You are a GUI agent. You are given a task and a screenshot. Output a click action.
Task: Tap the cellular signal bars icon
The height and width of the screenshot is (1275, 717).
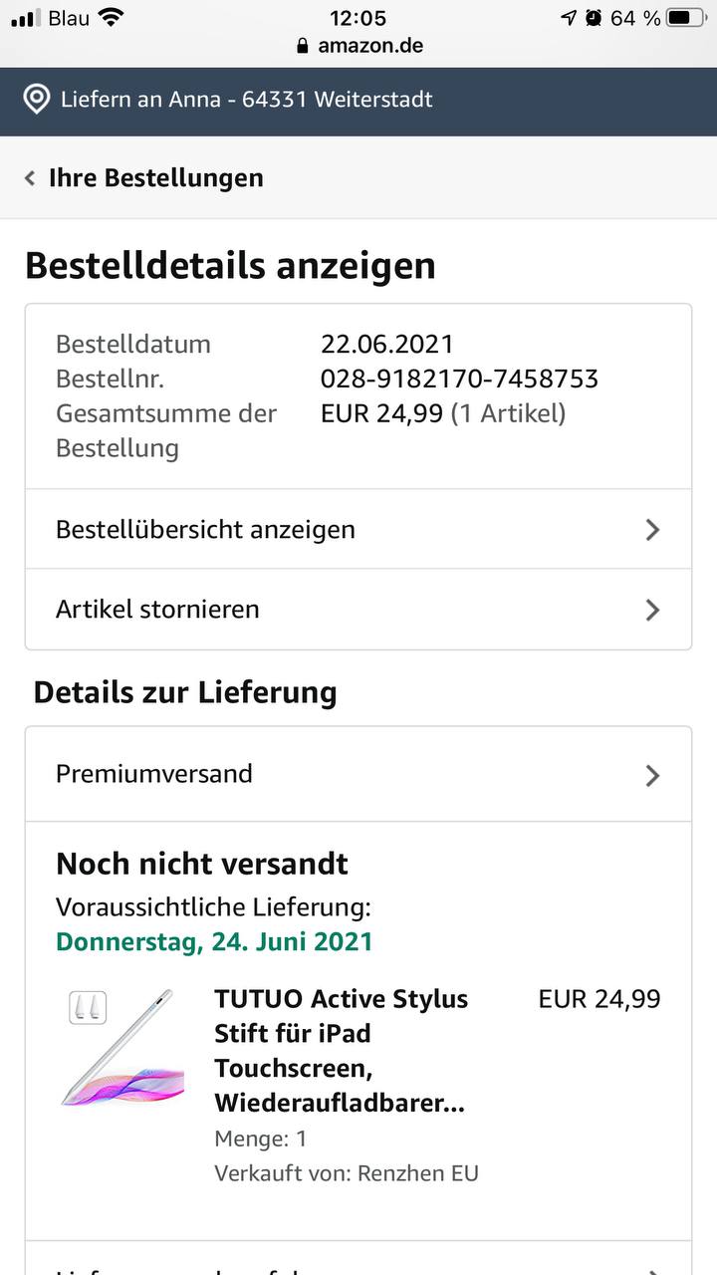click(x=26, y=17)
